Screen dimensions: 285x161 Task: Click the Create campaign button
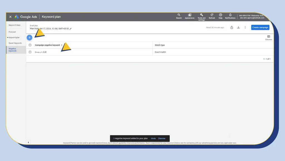coord(260,28)
